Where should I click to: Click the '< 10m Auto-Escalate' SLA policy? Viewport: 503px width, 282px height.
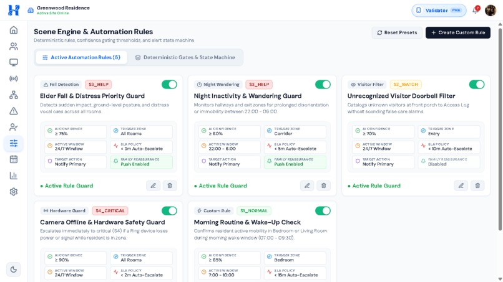pyautogui.click(x=450, y=149)
